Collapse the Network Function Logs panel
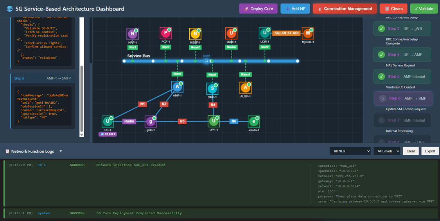The height and width of the screenshot is (221, 440). [x=61, y=151]
